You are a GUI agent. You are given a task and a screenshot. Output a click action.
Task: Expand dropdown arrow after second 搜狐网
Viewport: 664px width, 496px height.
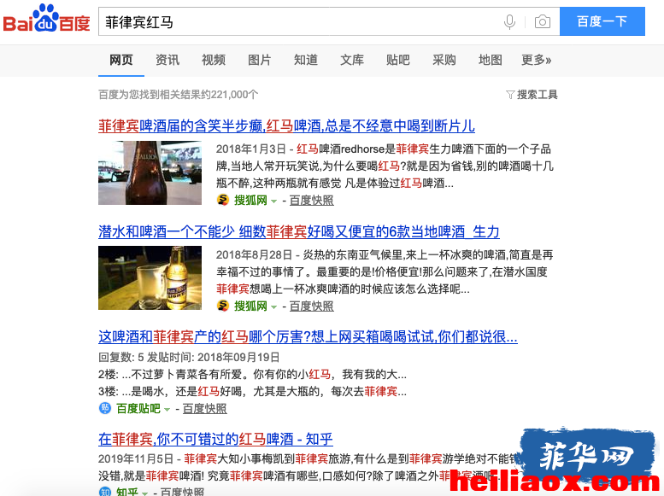pos(273,306)
